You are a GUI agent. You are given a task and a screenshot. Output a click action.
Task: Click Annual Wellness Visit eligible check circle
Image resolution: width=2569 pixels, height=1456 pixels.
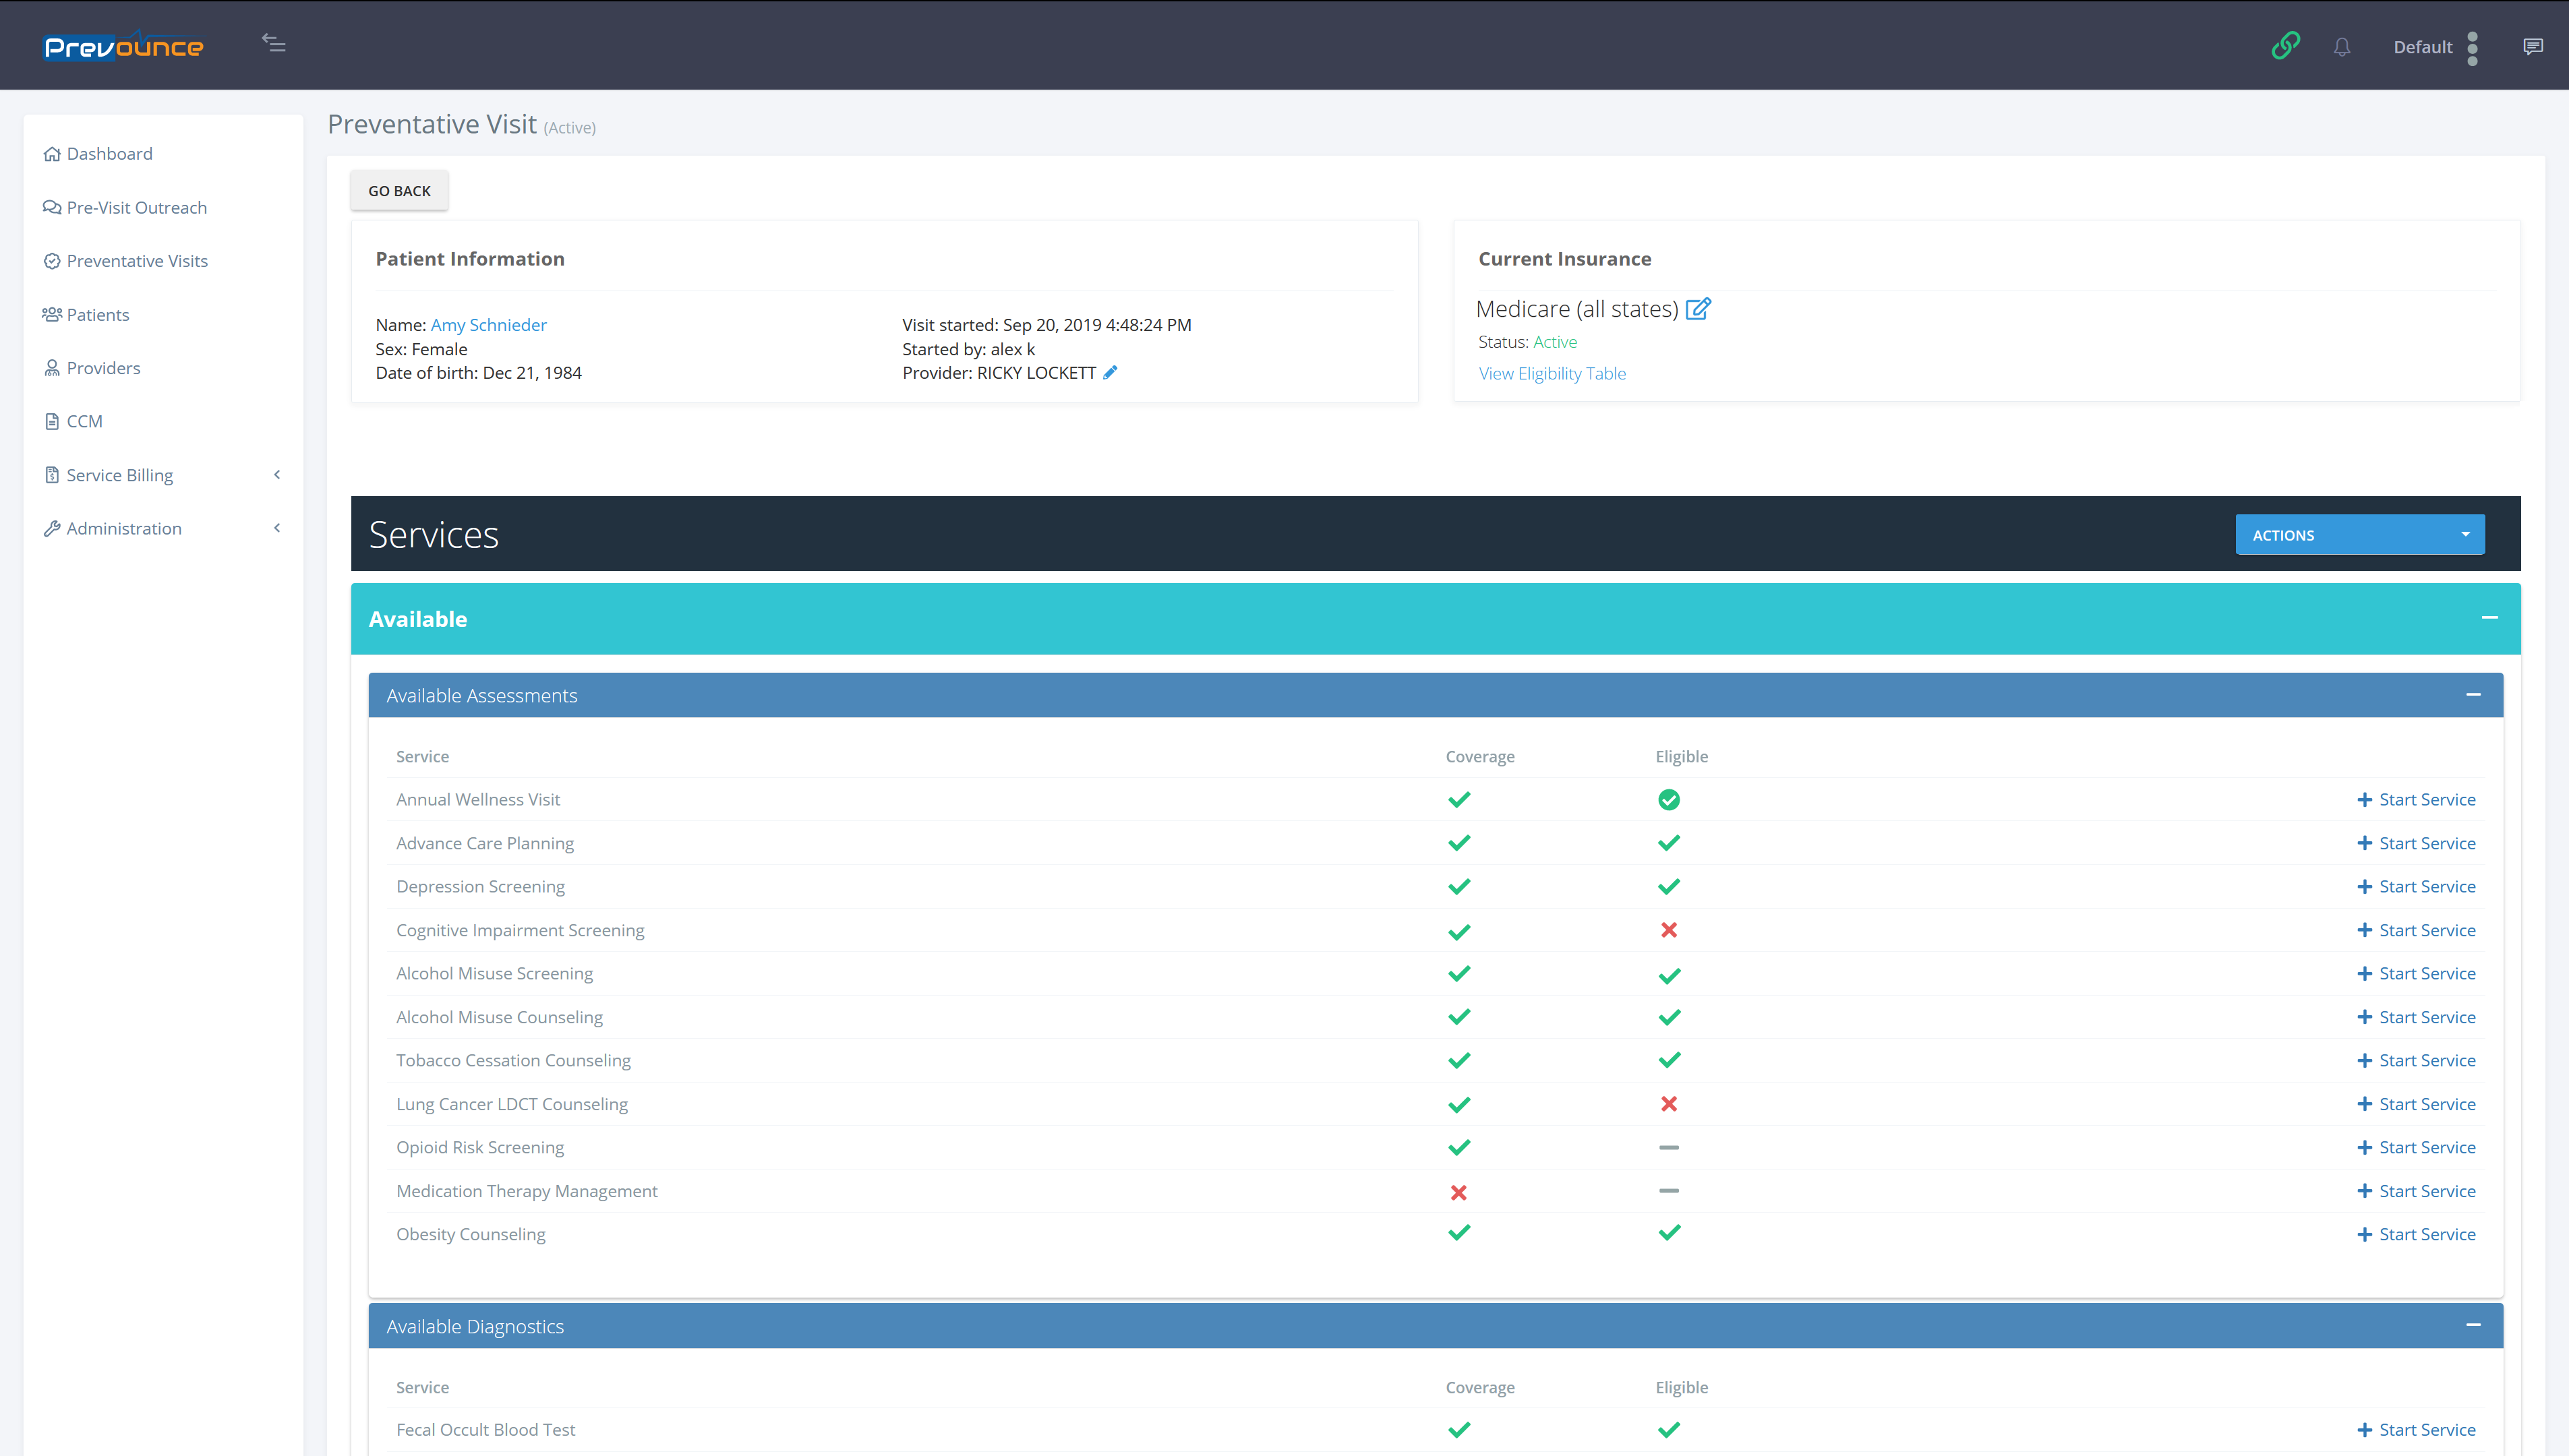(1668, 800)
